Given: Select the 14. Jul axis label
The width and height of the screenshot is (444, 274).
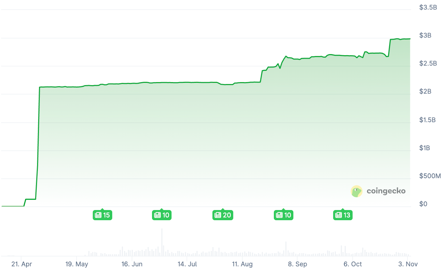Looking at the screenshot, I should pos(187,264).
